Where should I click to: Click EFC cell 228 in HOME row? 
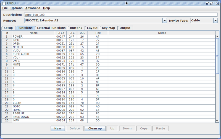(72, 110)
